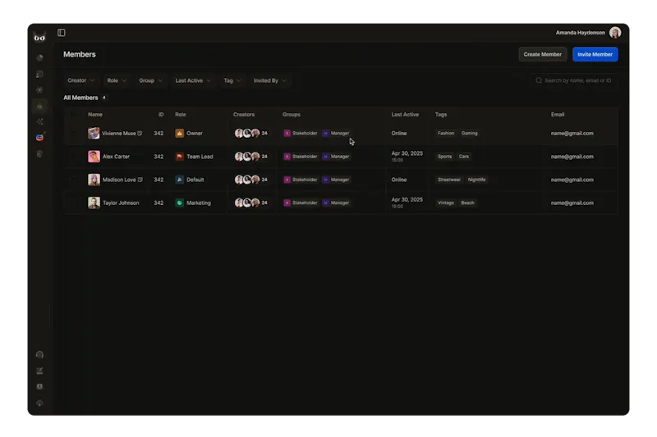
Task: Click the Cars tag
Action: 463,157
